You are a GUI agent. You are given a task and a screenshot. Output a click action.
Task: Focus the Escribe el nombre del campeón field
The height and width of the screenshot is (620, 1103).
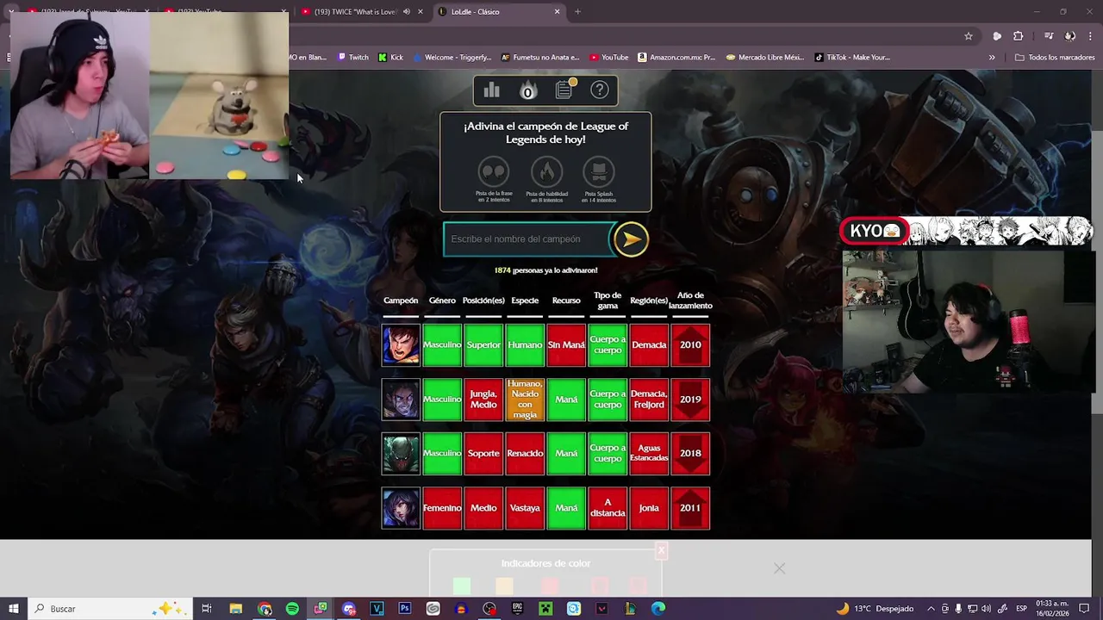pyautogui.click(x=527, y=239)
